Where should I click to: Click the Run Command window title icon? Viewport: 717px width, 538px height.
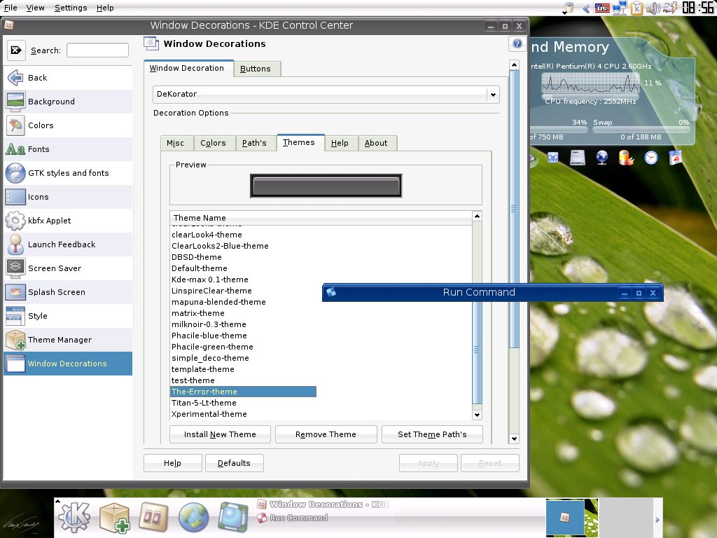tap(331, 292)
